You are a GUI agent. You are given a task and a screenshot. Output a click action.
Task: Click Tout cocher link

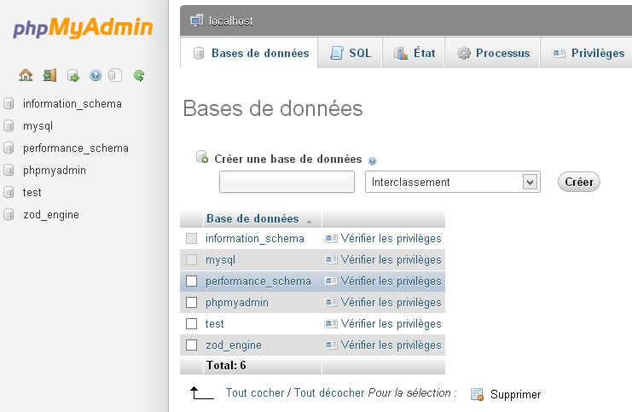click(x=255, y=392)
